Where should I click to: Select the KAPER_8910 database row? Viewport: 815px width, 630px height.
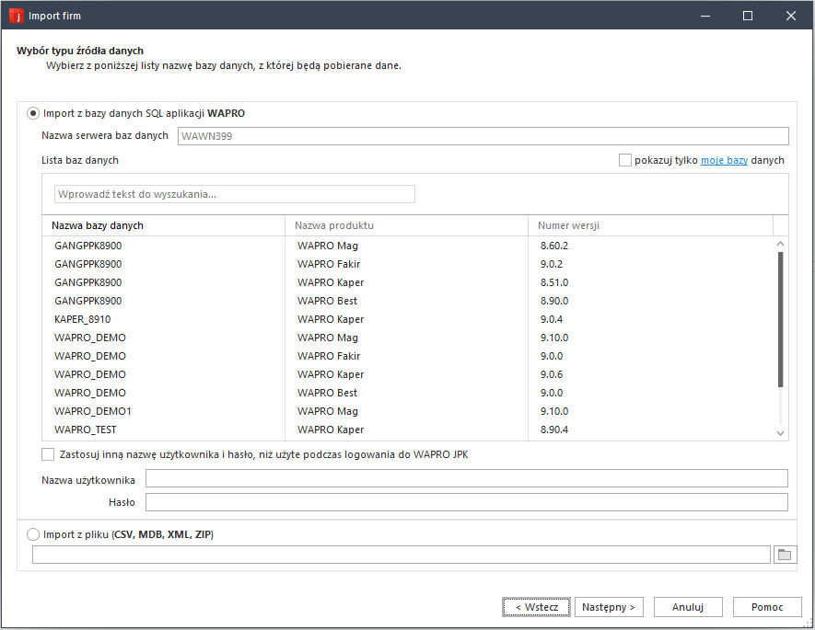pos(83,319)
